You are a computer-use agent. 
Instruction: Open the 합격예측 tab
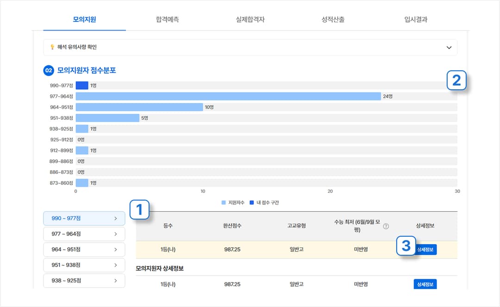(x=168, y=19)
